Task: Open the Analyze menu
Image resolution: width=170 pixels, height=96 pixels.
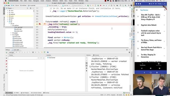Action: click(x=48, y=1)
